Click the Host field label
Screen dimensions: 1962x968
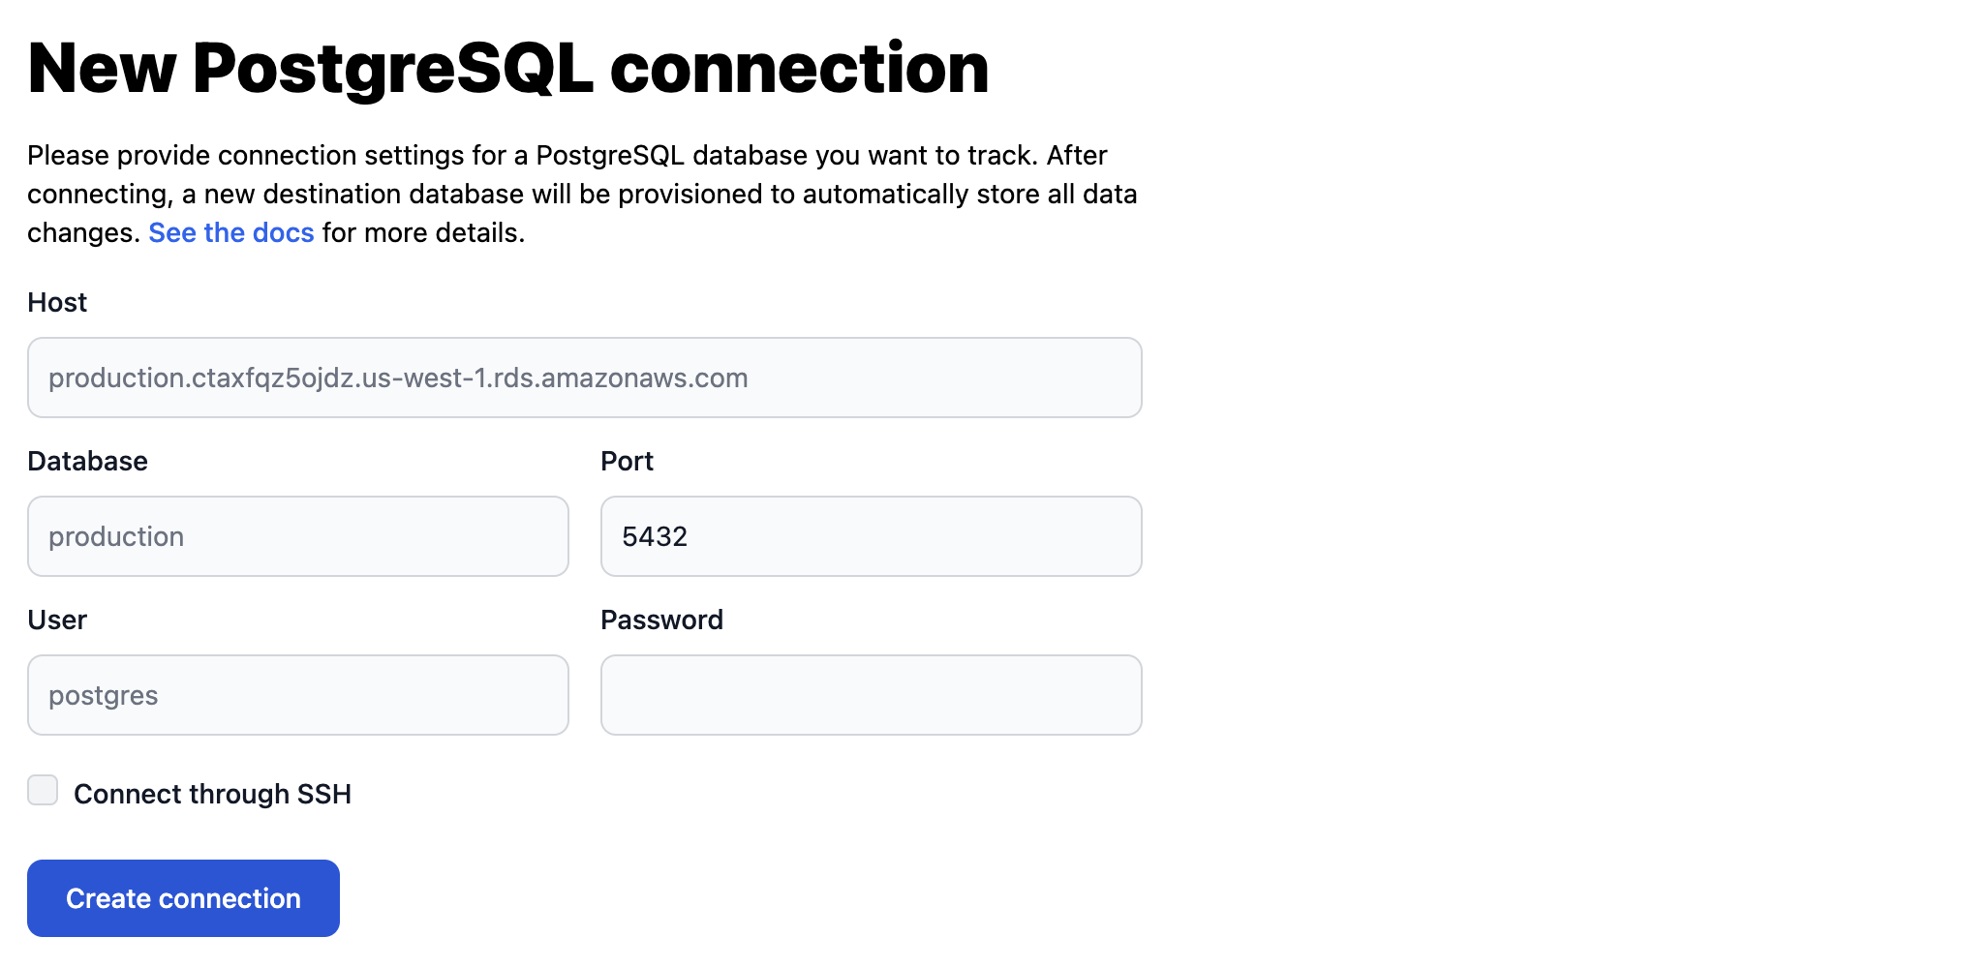coord(57,302)
